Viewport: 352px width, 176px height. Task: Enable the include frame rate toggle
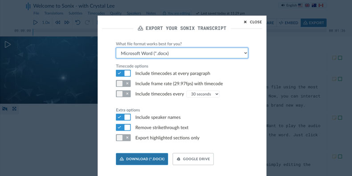pyautogui.click(x=123, y=84)
